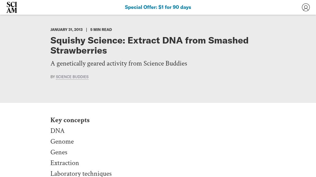The height and width of the screenshot is (177, 316).
Task: Click the person avatar icon top right
Action: (306, 7)
